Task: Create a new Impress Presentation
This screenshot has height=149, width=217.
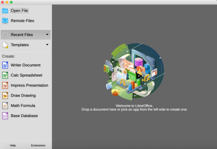Action: (29, 85)
